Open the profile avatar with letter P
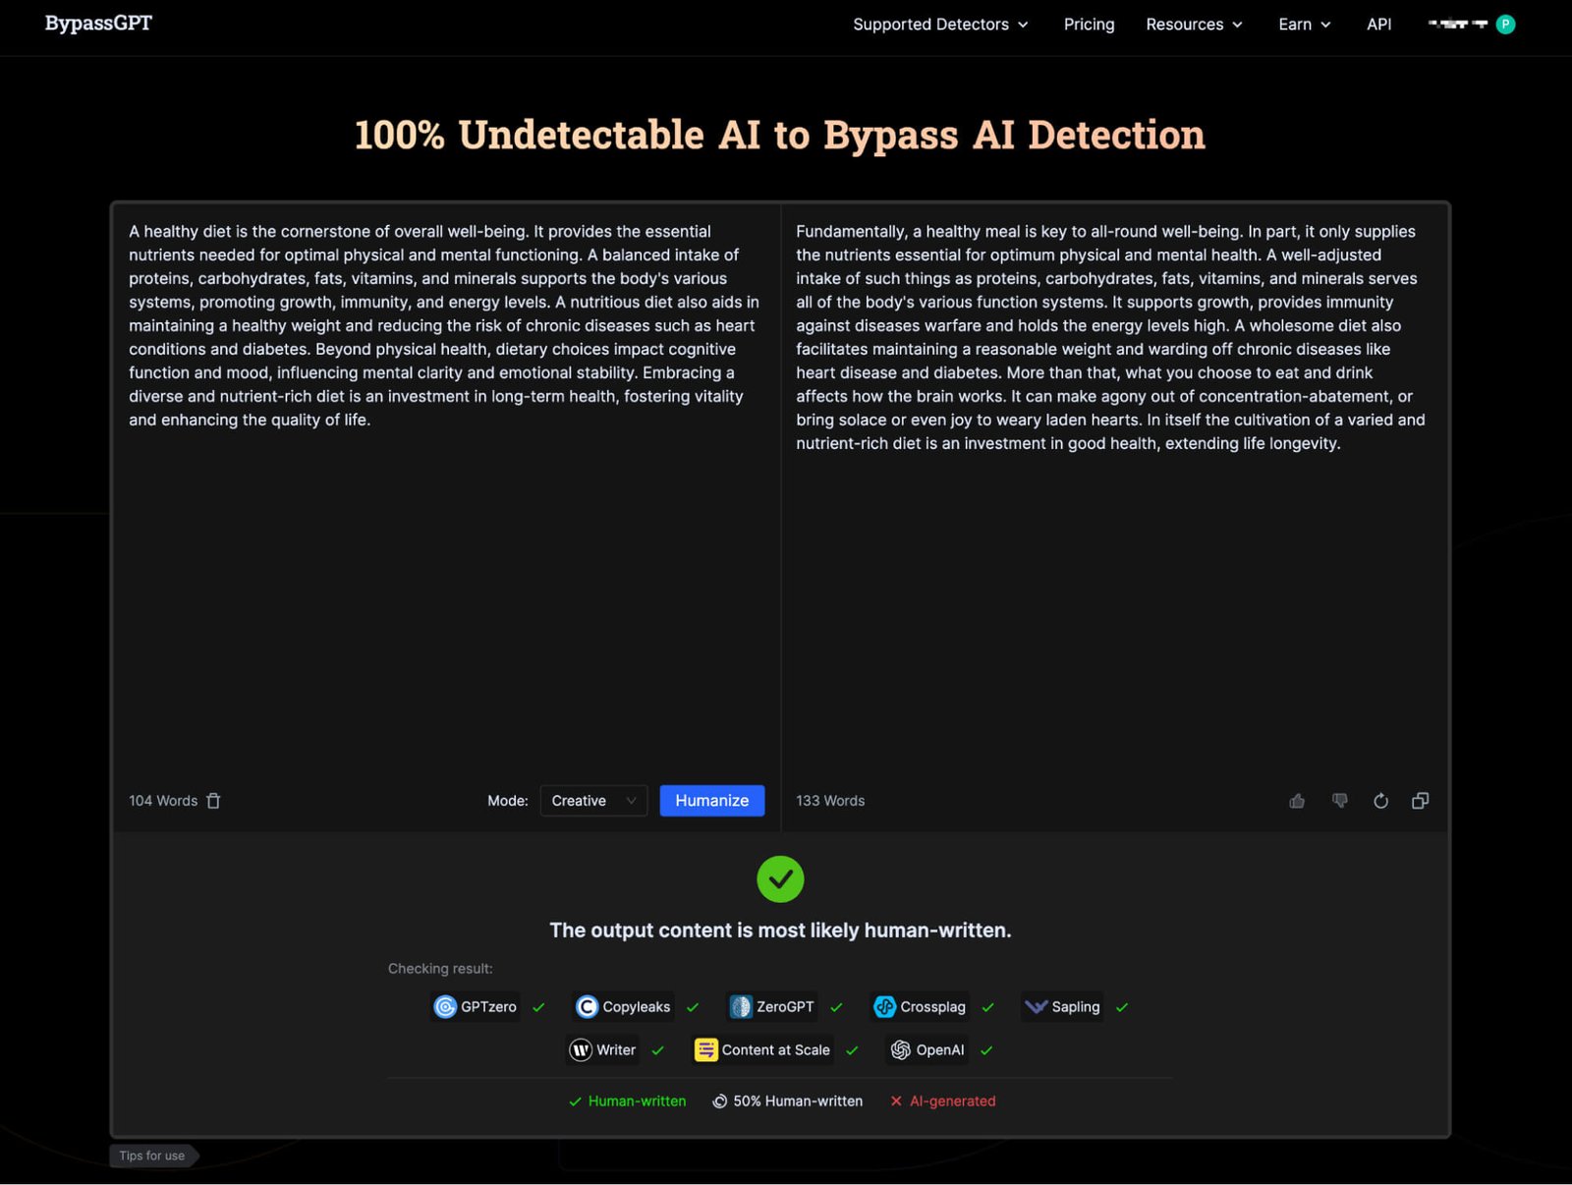Screen dimensions: 1572x1185 [1505, 24]
